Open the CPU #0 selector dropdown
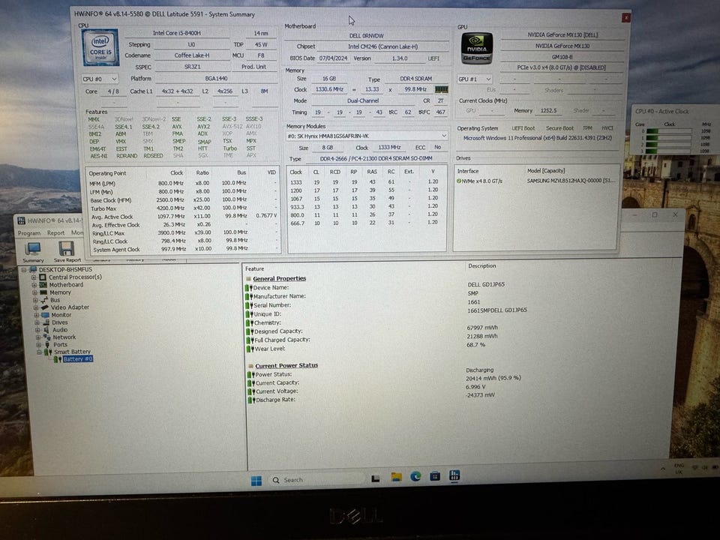720x540 pixels. [100, 79]
